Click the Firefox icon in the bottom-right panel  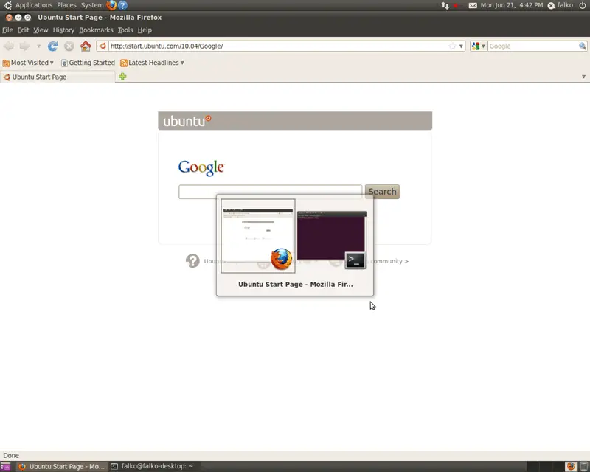click(x=571, y=466)
